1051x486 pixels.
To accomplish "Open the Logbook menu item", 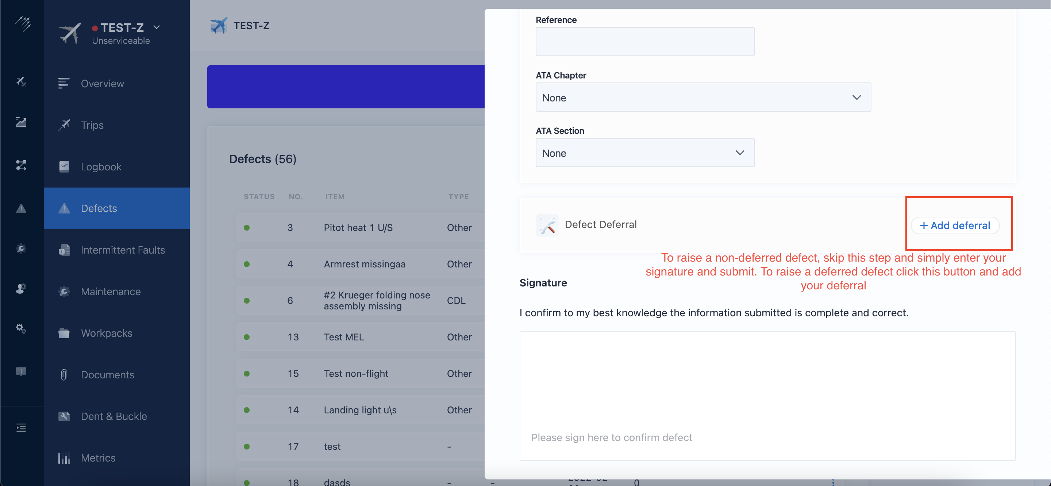I will tap(101, 166).
